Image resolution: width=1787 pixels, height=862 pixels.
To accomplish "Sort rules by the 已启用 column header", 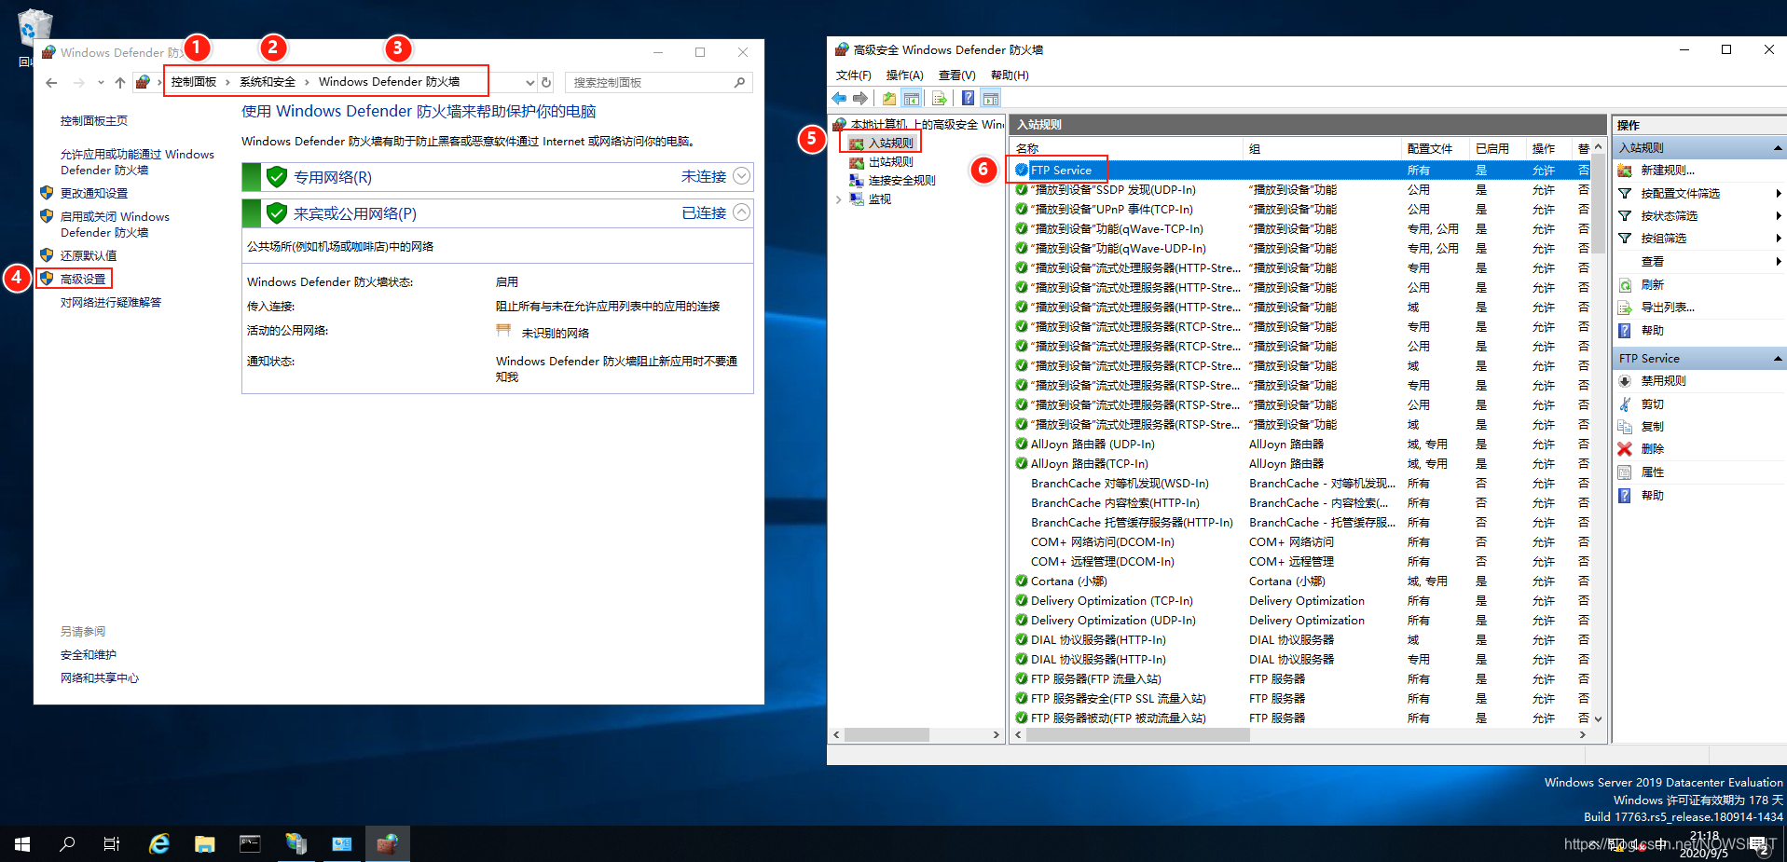I will (1497, 148).
